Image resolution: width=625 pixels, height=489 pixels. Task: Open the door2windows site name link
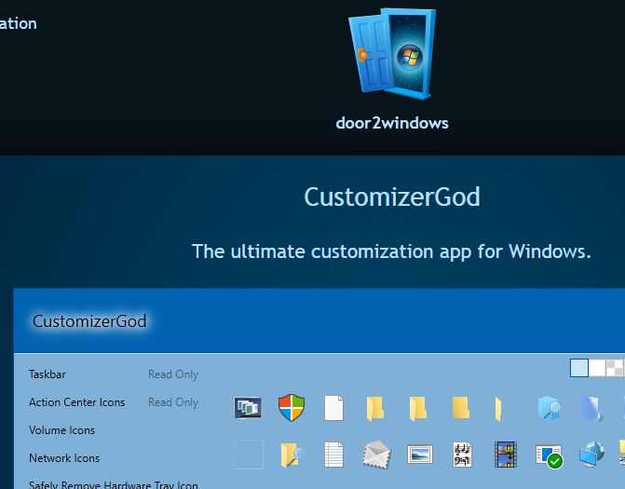tap(392, 123)
